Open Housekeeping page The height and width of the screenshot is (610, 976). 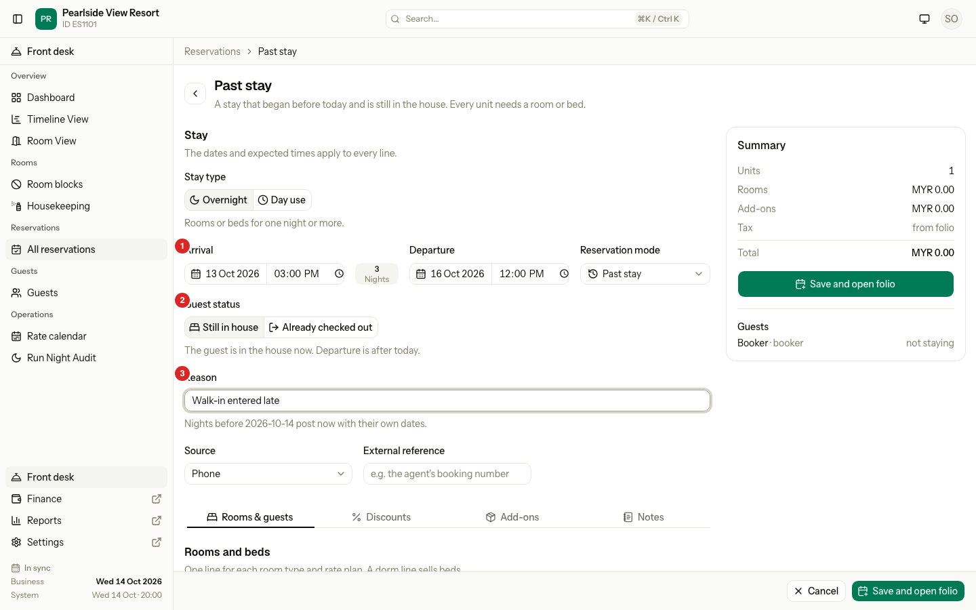pyautogui.click(x=86, y=206)
